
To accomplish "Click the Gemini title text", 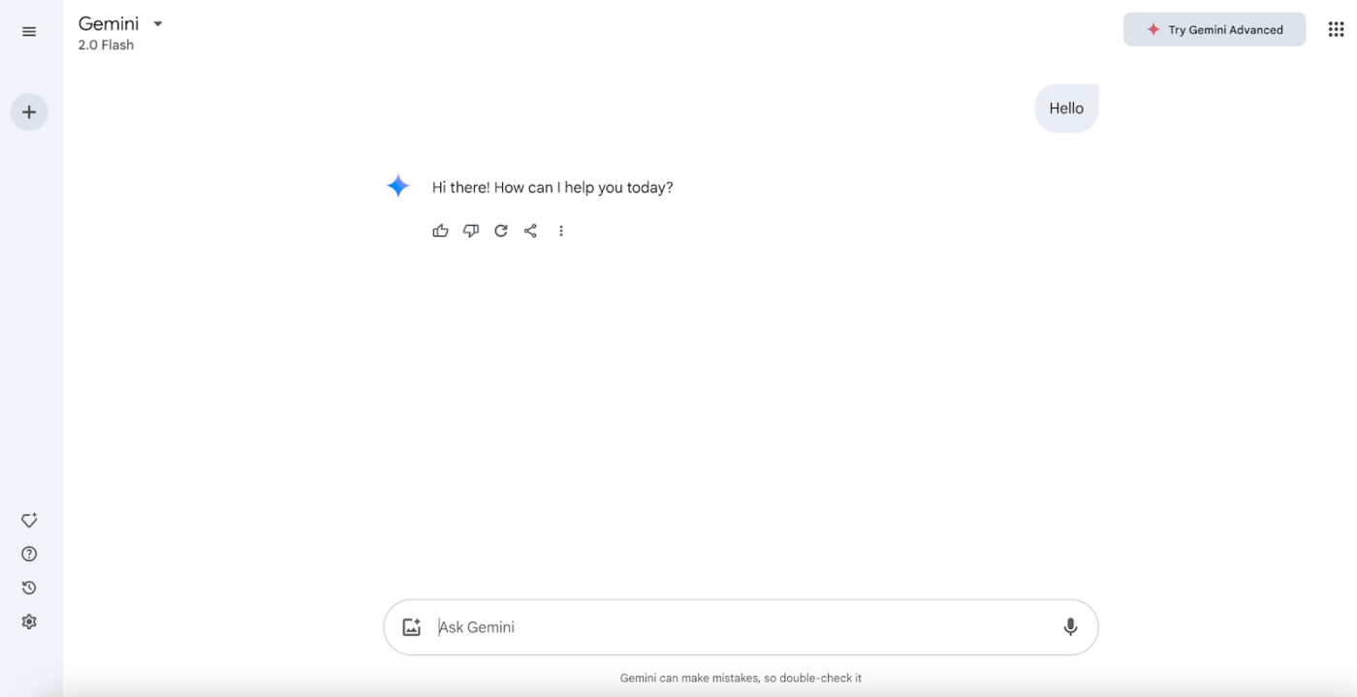I will 109,23.
